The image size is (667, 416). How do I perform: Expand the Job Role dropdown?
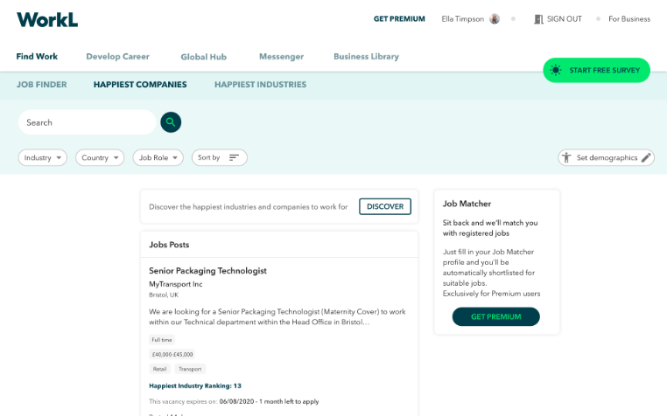click(158, 158)
